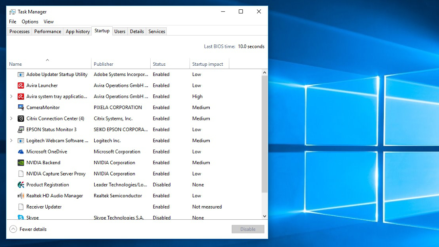
Task: Click the NVIDIA Backend icon
Action: [20, 163]
